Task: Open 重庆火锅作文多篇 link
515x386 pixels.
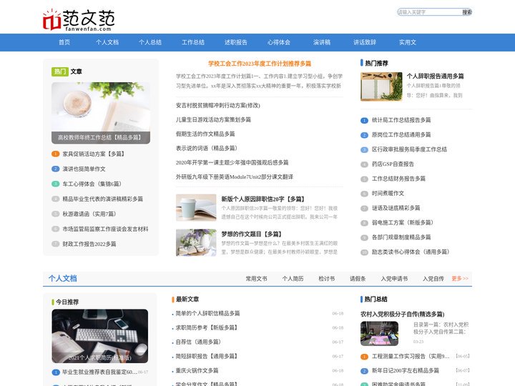Action: click(197, 370)
